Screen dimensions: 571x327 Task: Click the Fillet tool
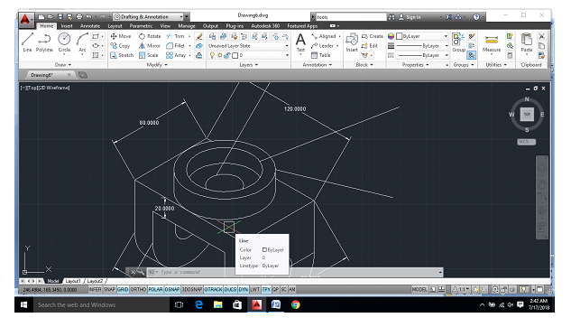coord(176,45)
